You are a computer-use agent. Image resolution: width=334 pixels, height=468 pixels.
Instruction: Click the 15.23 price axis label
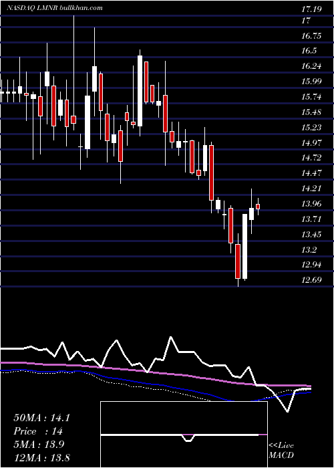point(311,128)
